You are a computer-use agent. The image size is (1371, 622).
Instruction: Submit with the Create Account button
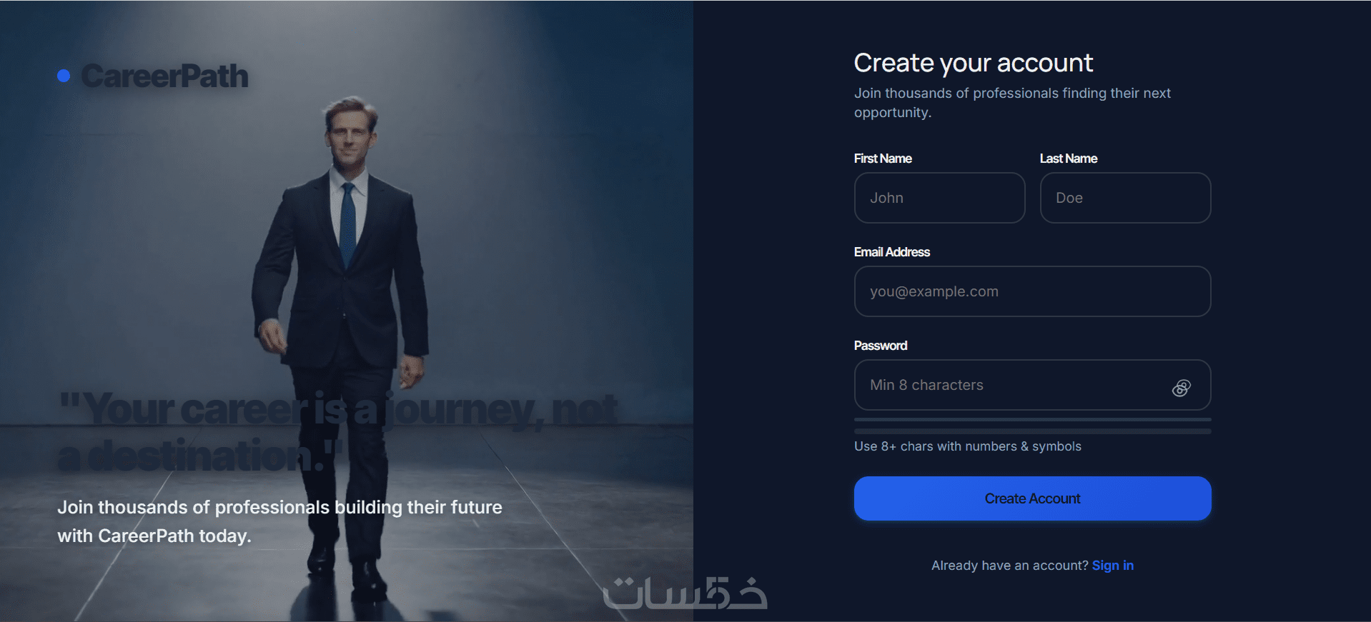[x=1032, y=498]
